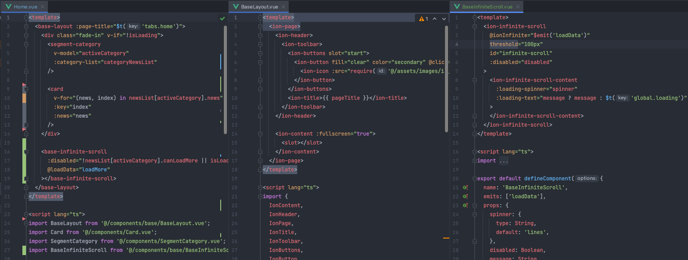This screenshot has height=260, width=688.
Task: Collapse the <ion-buttons slot="start"> block
Action: coord(260,53)
